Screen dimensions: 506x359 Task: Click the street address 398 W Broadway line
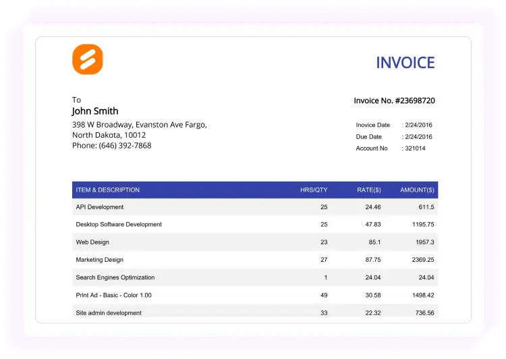point(139,125)
